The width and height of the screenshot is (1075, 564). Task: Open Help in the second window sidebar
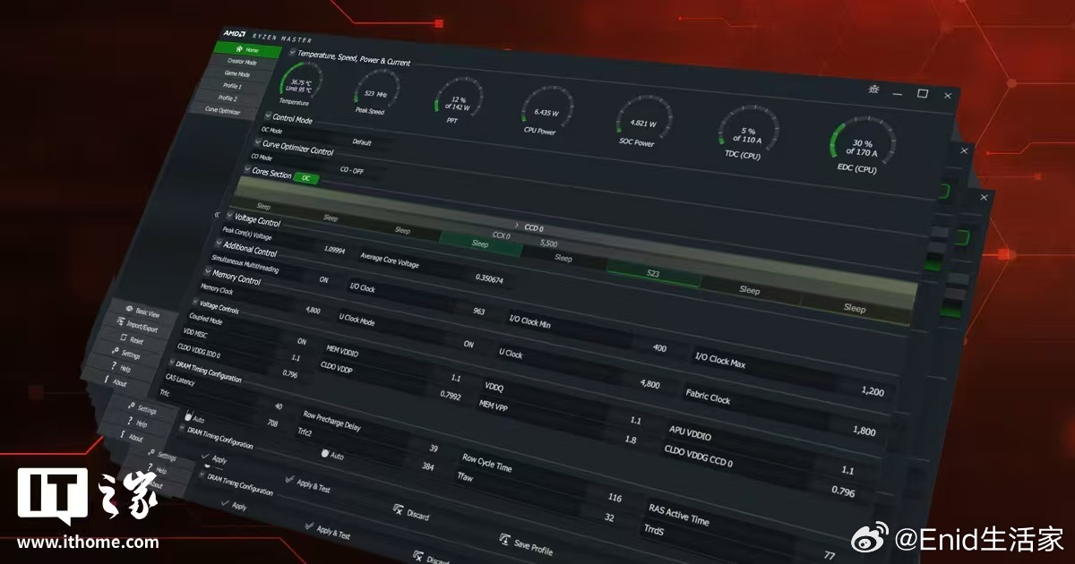pyautogui.click(x=136, y=423)
